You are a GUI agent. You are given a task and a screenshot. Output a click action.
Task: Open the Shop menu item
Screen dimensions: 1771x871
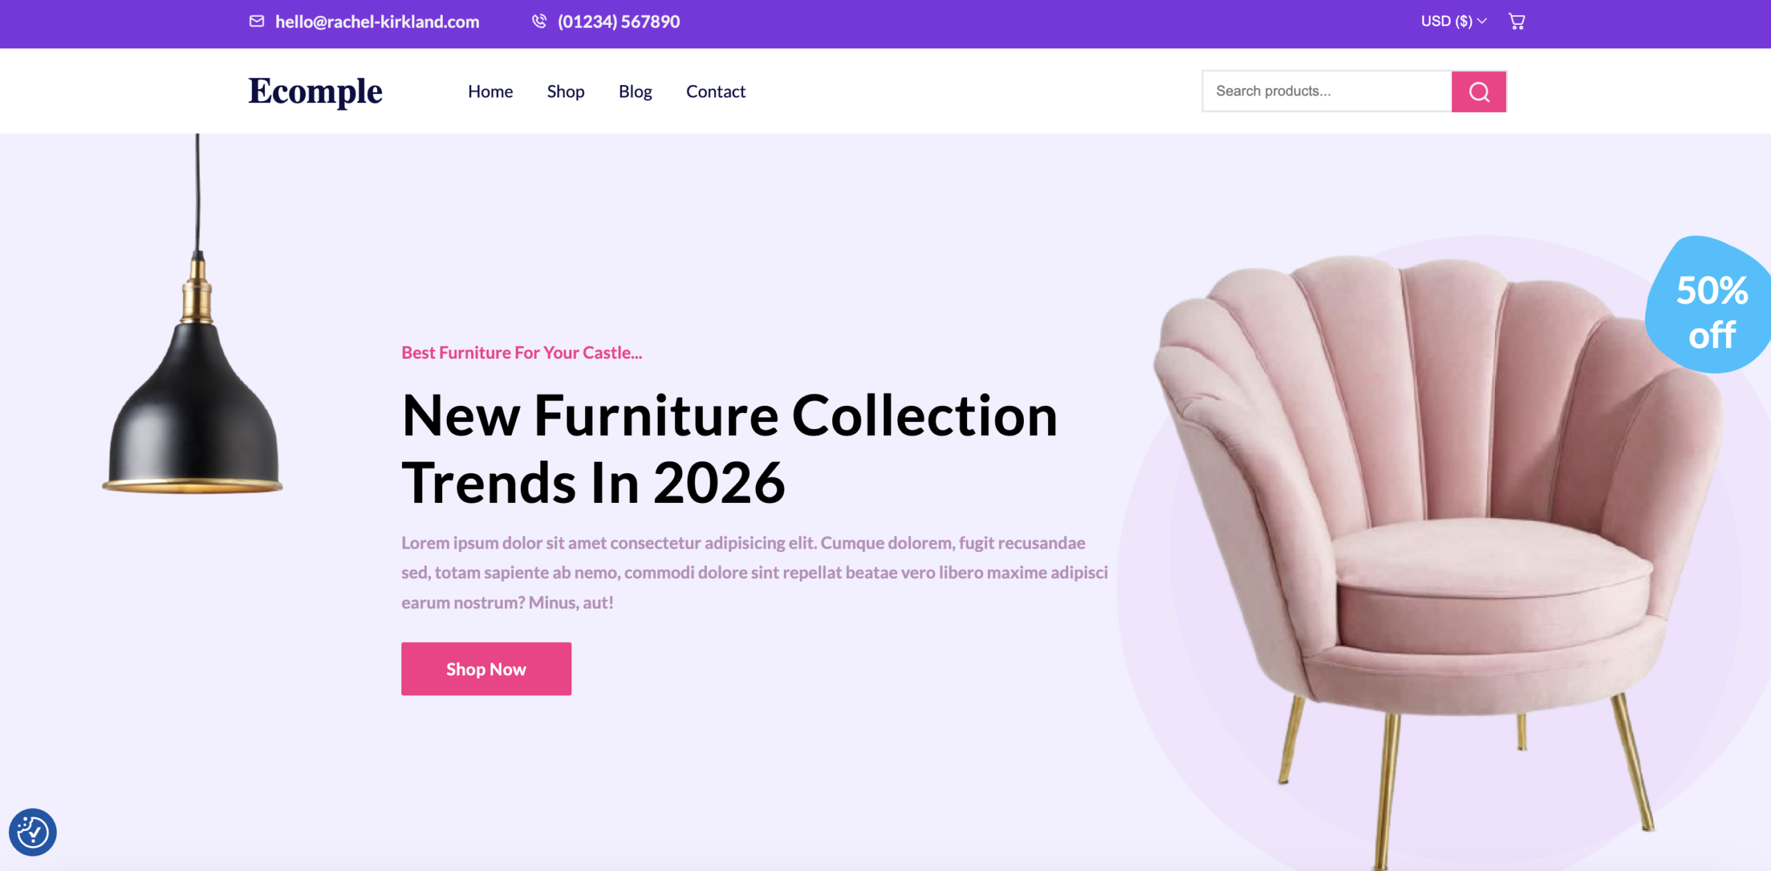pos(566,91)
